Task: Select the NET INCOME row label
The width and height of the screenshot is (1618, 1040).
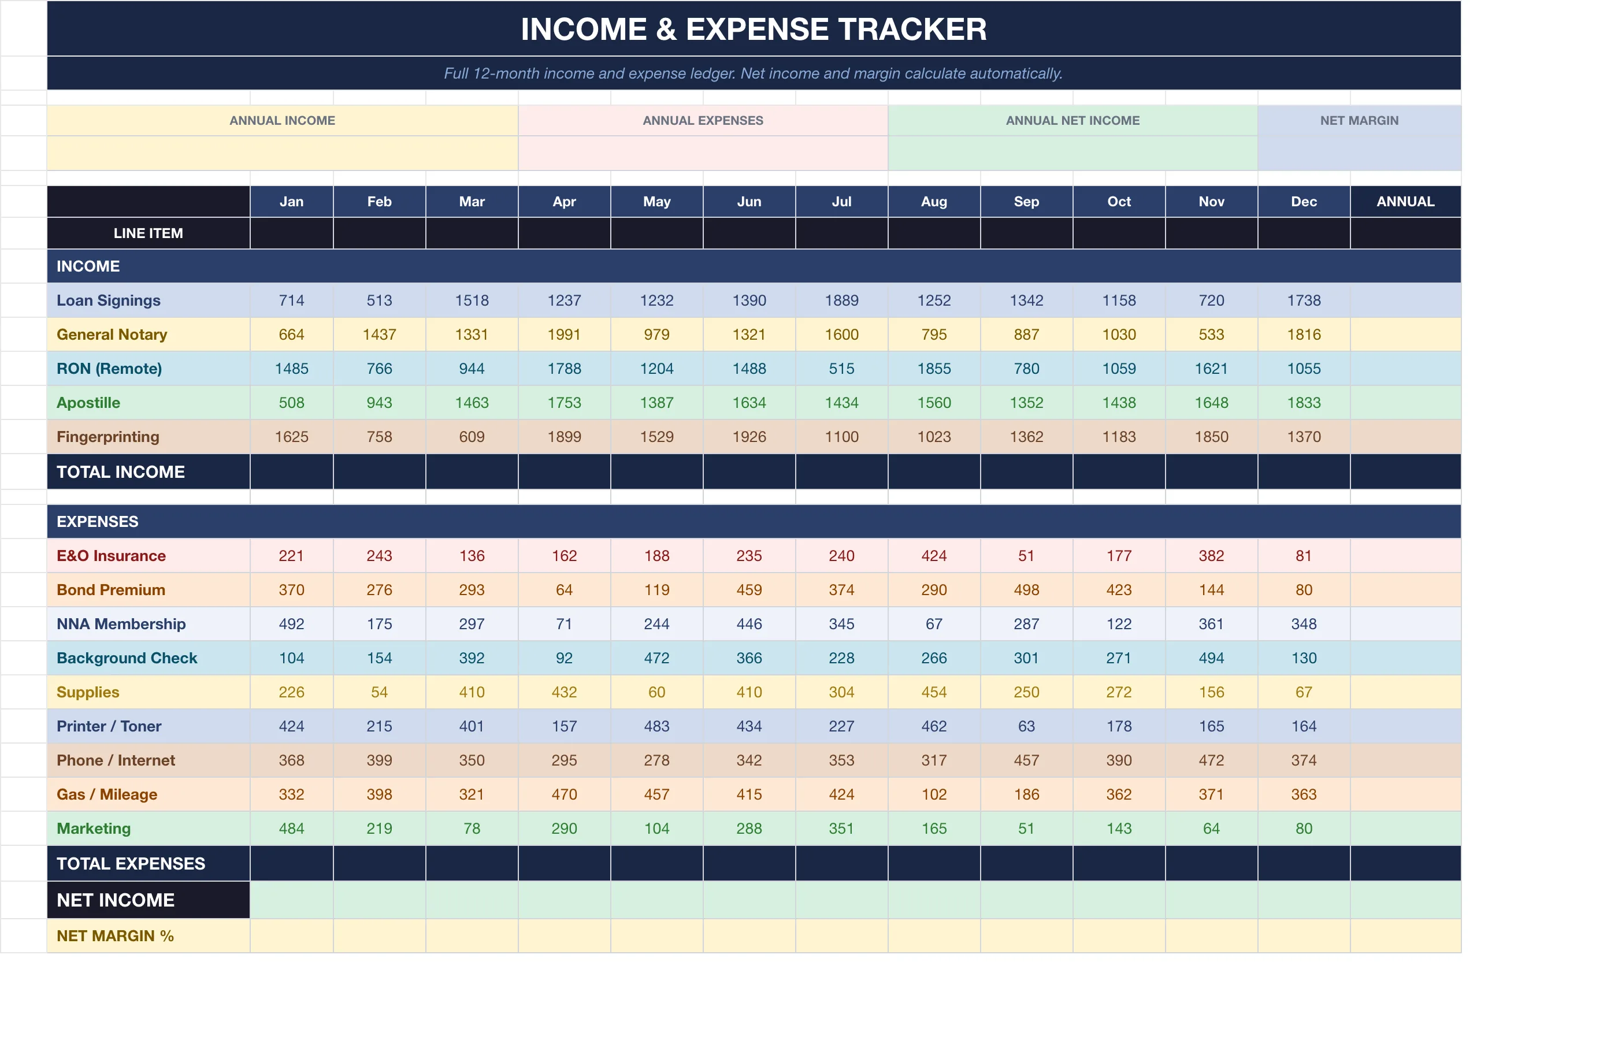Action: coord(148,900)
